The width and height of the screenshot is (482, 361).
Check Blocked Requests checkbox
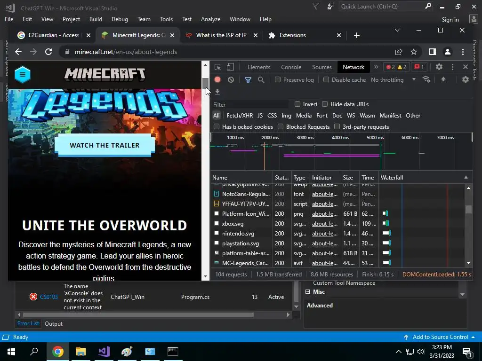pos(281,126)
